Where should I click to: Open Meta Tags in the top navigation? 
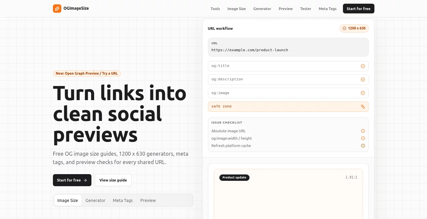coord(328,9)
